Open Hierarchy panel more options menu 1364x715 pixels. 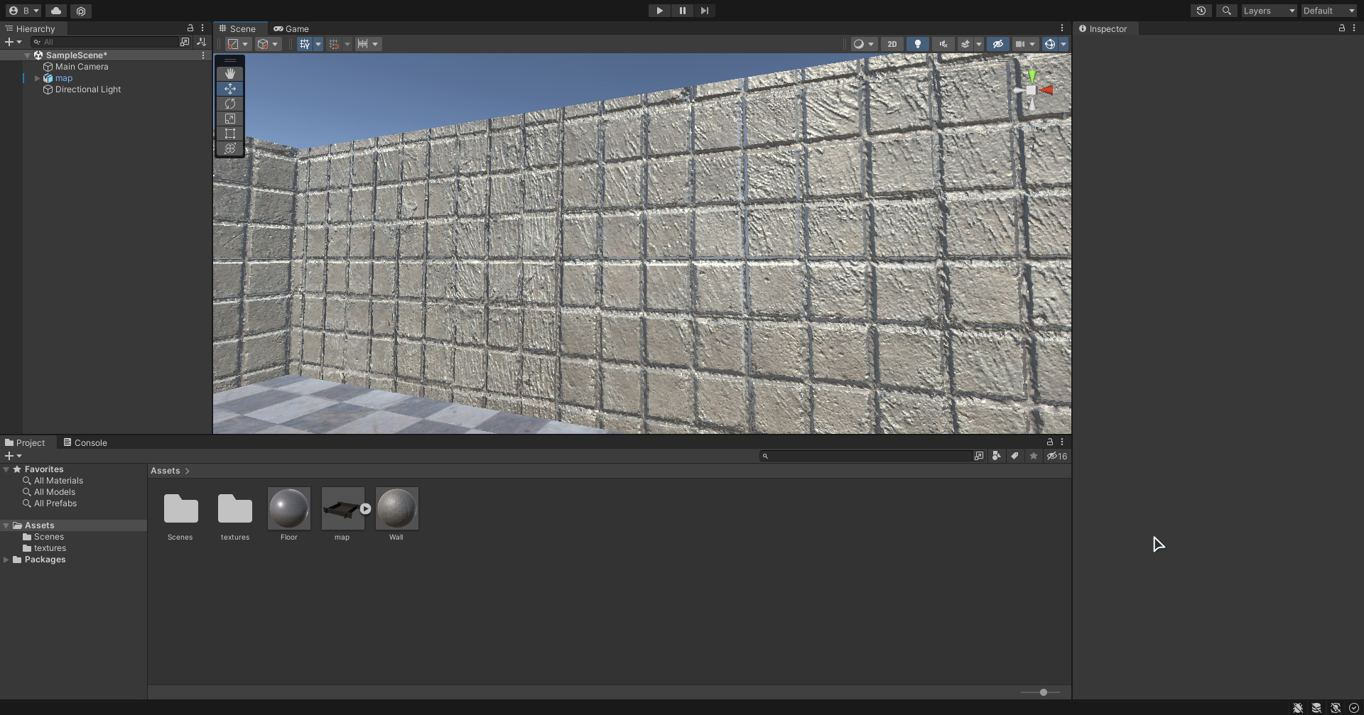tap(202, 28)
